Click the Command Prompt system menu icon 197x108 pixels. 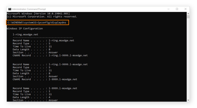(10, 9)
